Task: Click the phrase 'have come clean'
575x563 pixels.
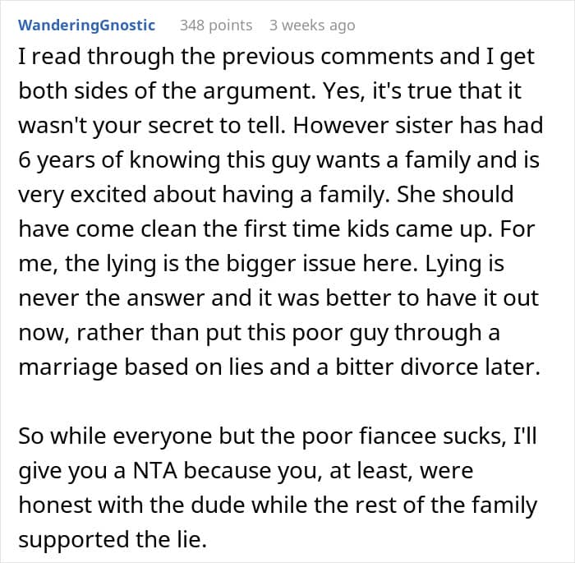Action: (108, 228)
